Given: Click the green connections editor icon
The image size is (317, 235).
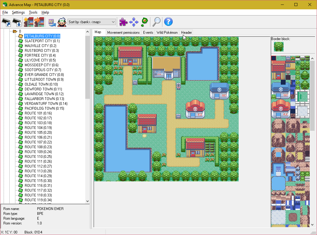Looking at the screenshot, I should (144, 22).
